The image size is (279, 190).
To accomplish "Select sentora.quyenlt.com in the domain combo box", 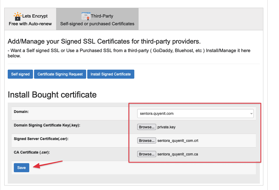I will [x=195, y=113].
